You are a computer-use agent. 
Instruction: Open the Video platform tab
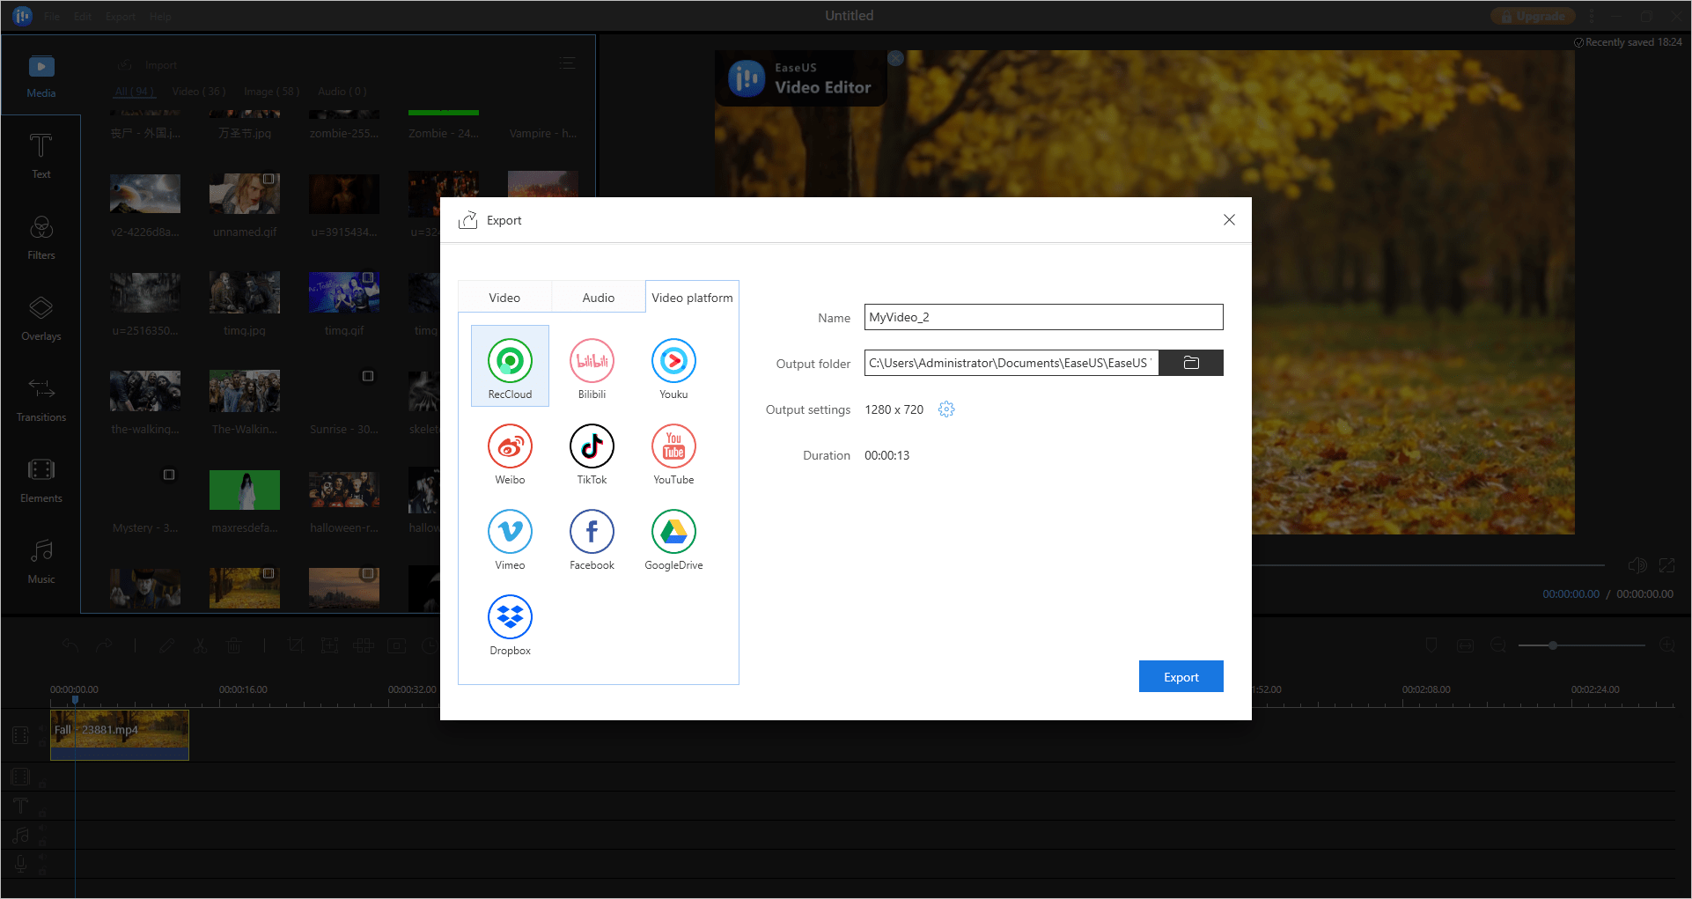(692, 298)
